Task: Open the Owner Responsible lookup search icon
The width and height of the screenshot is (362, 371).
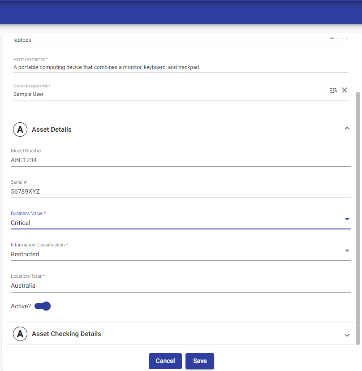Action: [333, 90]
